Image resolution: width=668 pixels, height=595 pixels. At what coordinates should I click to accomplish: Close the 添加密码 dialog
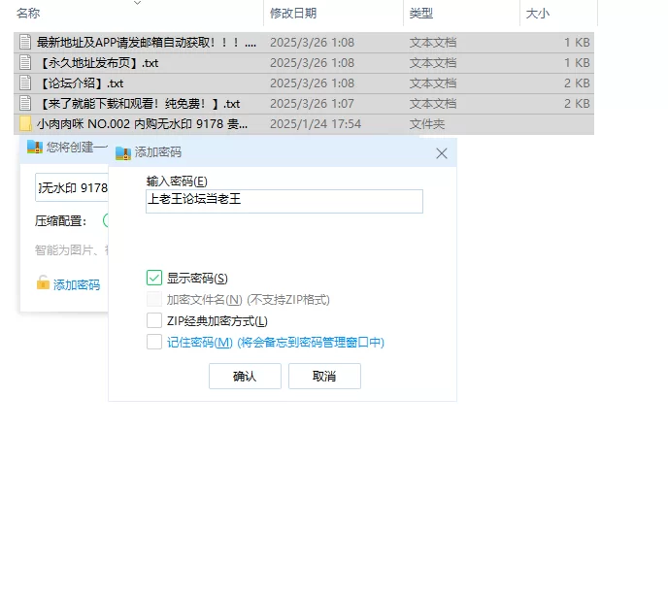click(442, 153)
